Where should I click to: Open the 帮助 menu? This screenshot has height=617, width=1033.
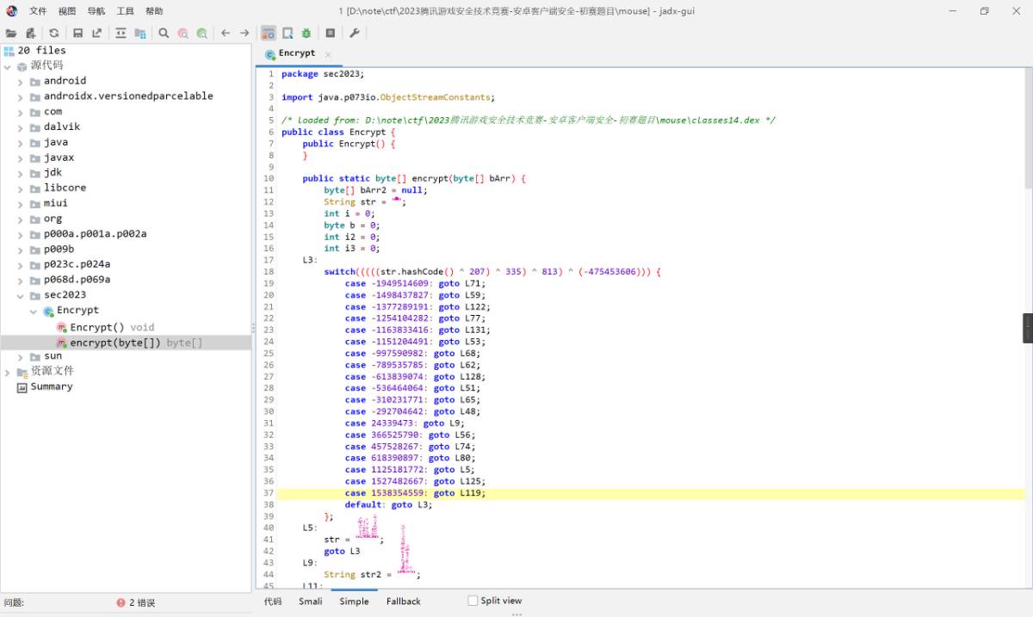[154, 11]
